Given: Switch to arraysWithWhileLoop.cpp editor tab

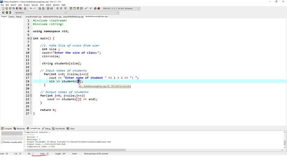Looking at the screenshot, I should click(x=74, y=17).
